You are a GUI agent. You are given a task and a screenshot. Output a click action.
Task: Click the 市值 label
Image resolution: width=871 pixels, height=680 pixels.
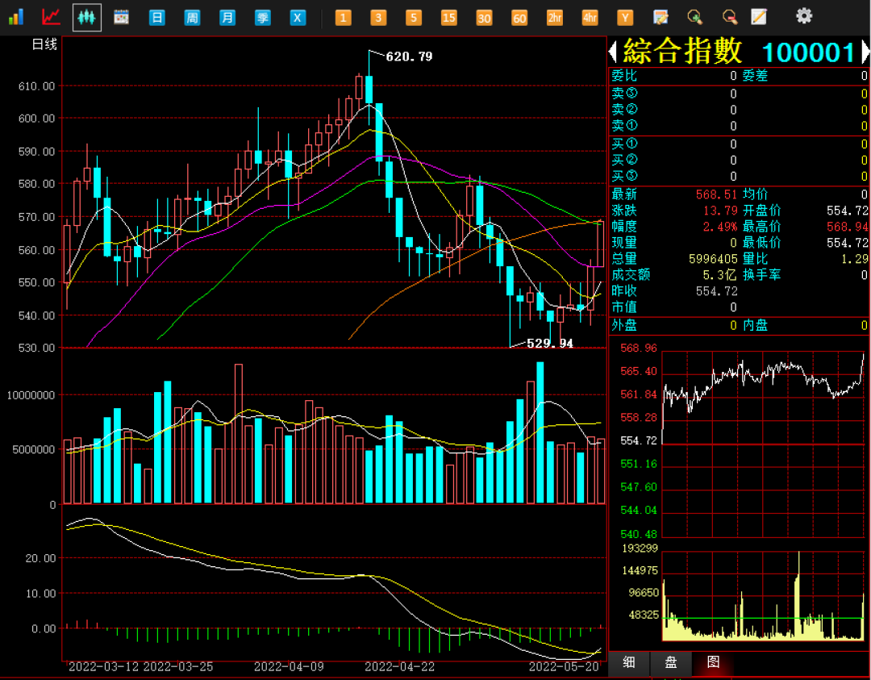[623, 307]
